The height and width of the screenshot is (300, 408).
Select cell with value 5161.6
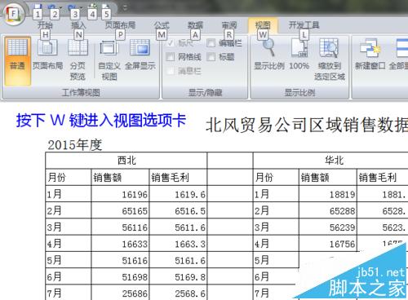178,260
